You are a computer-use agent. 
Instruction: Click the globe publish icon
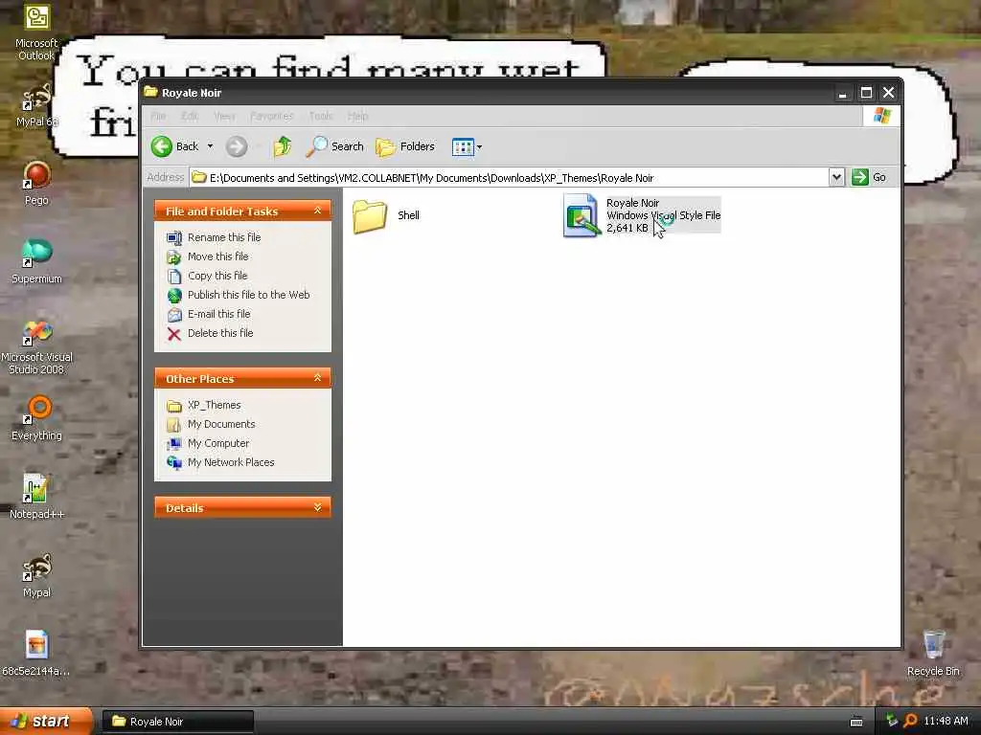[174, 296]
